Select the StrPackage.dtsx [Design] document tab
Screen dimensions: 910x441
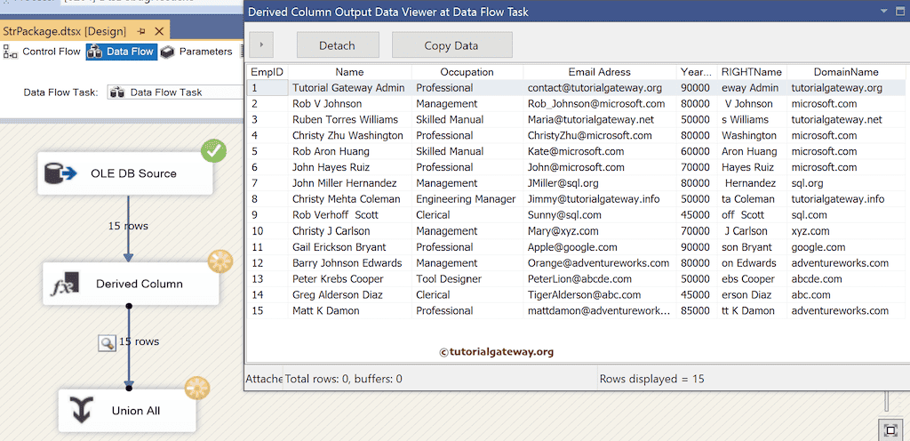click(64, 31)
